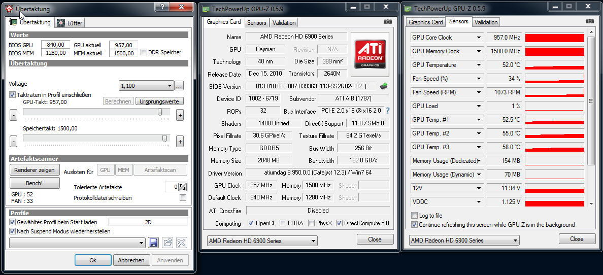This screenshot has width=603, height=275.
Task: Open GPU selector dropdown in Sensors window
Action: [x=464, y=240]
